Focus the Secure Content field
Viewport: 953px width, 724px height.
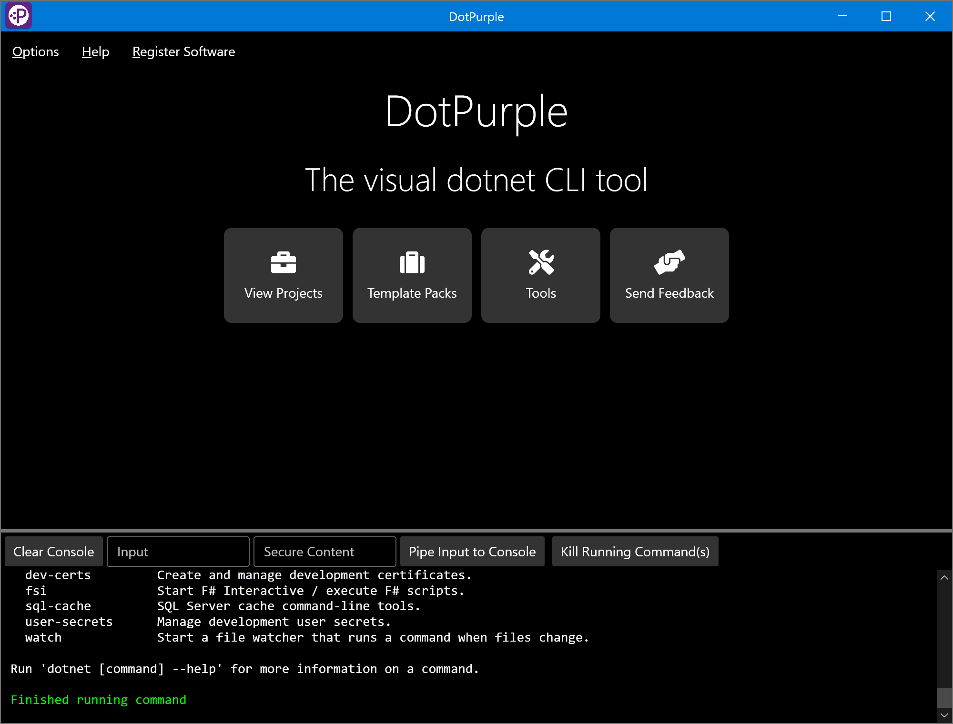[325, 552]
